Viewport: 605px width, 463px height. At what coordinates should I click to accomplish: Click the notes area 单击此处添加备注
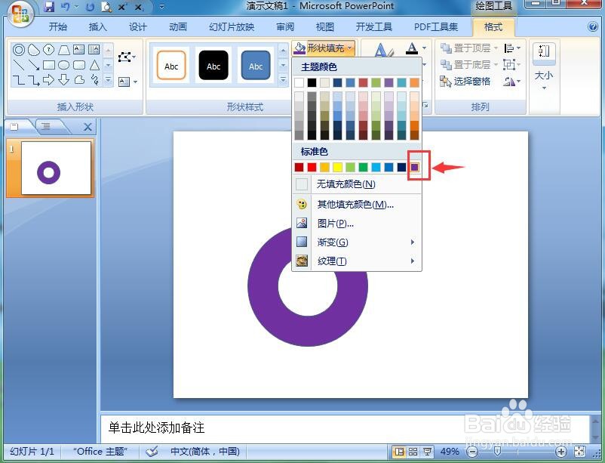click(x=156, y=428)
